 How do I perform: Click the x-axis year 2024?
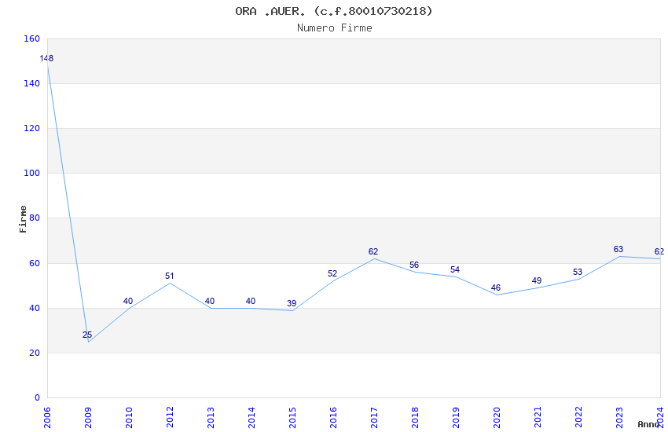tap(661, 417)
